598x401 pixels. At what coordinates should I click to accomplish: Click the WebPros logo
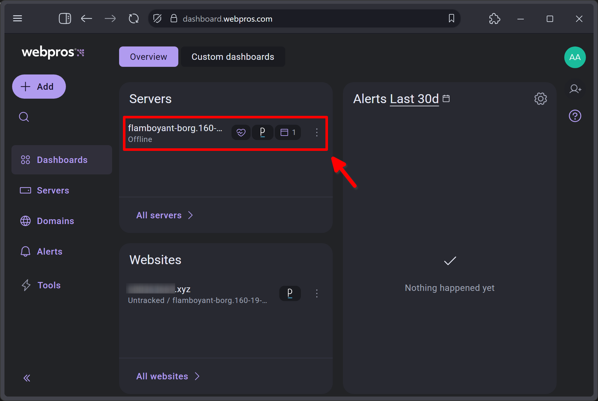(53, 53)
